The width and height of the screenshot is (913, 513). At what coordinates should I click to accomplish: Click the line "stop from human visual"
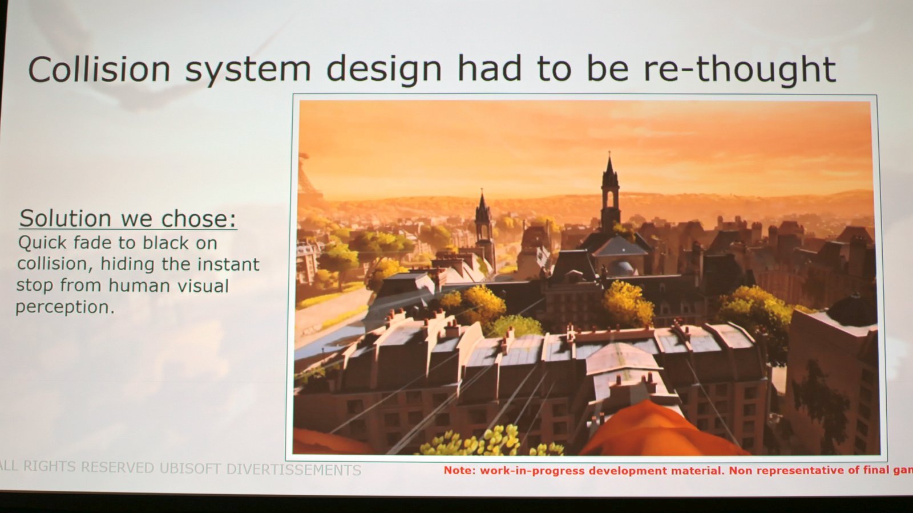click(x=122, y=285)
